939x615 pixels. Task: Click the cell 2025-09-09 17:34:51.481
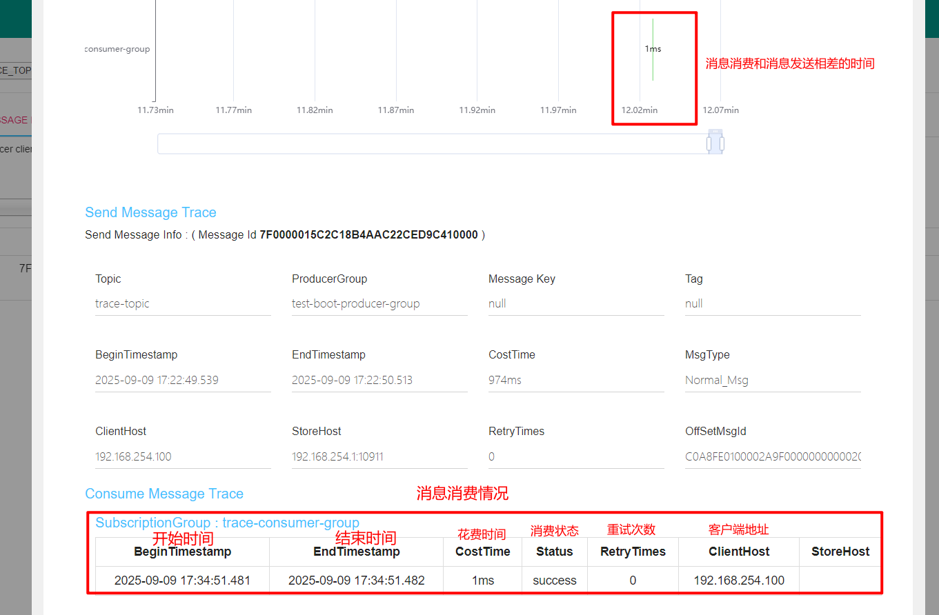(182, 581)
